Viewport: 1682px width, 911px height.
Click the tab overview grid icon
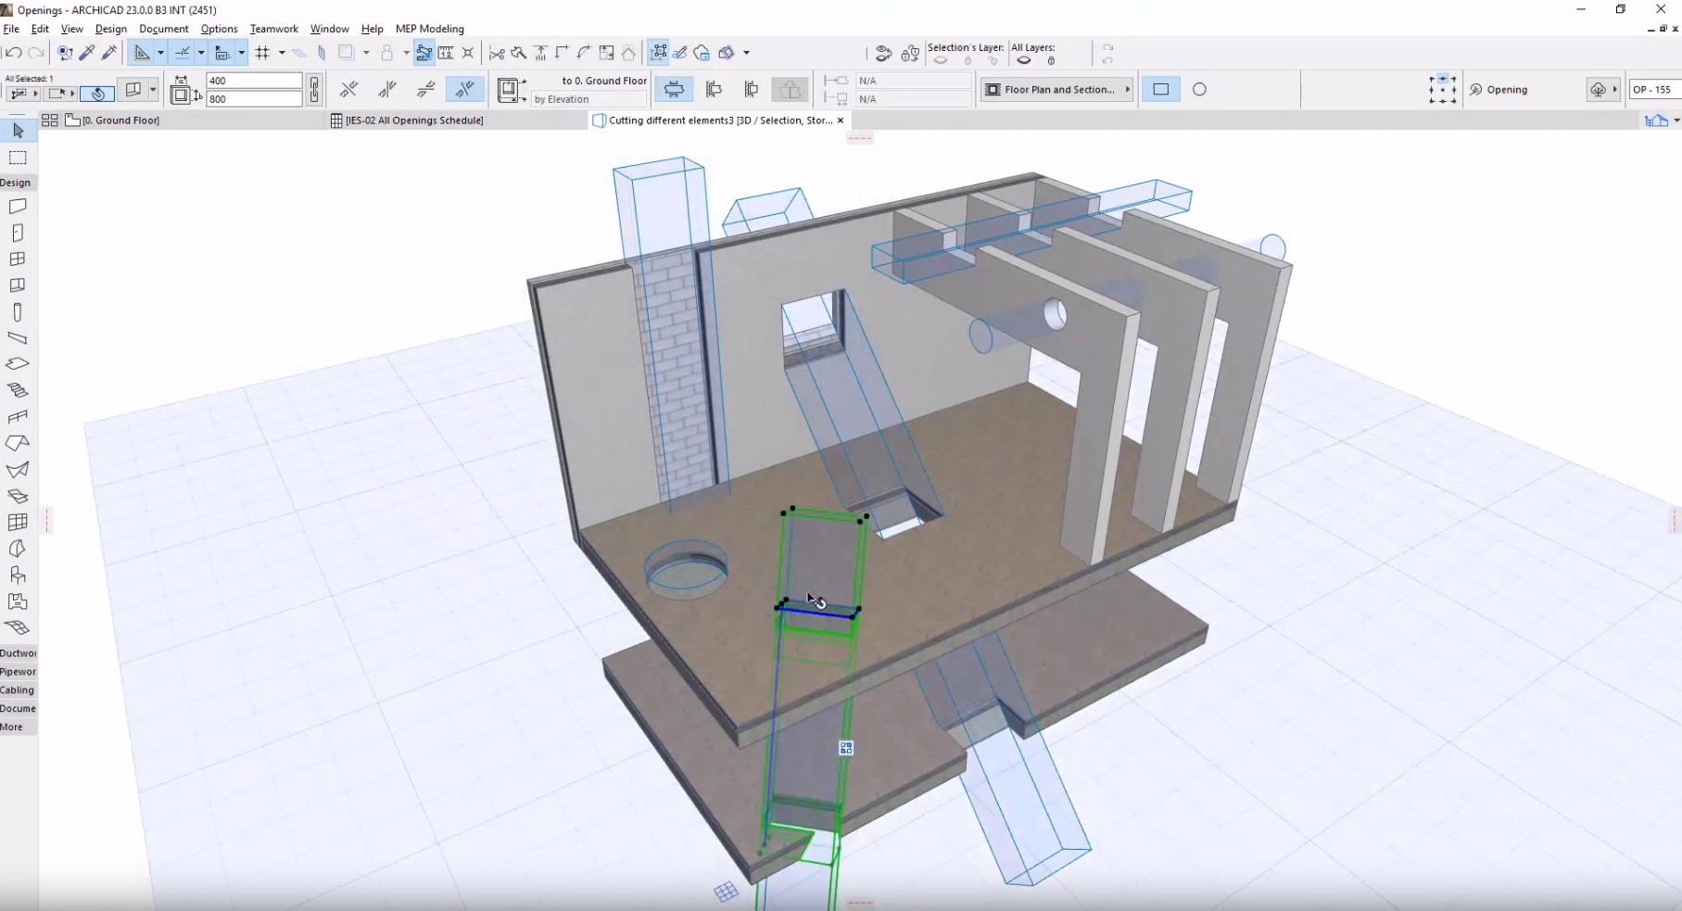coord(50,120)
